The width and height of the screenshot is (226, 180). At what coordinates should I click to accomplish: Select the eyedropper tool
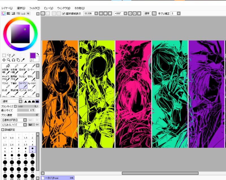click(23, 60)
